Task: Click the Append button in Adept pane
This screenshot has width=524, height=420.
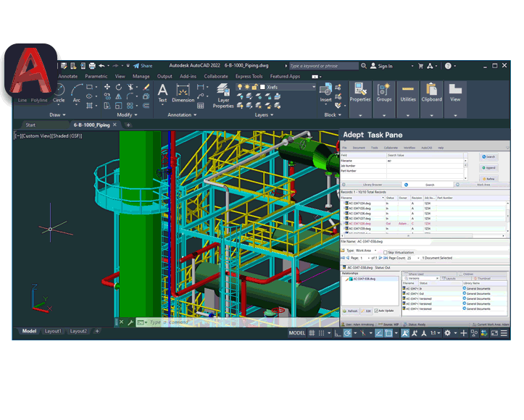Action: [x=488, y=168]
